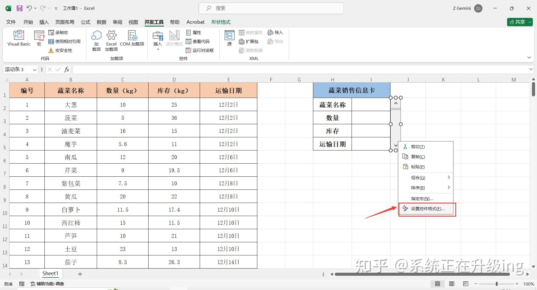Open COM Add-ins (COM 加载项)
Screen dimensions: 537x290
coord(132,38)
